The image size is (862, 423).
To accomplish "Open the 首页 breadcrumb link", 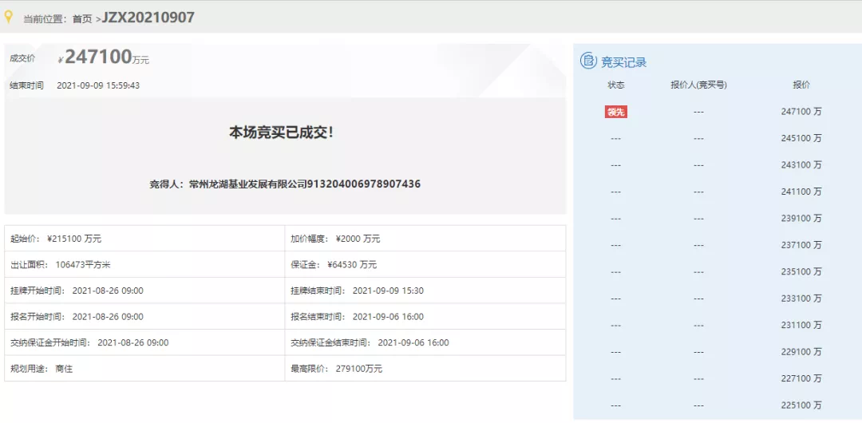I will [82, 18].
